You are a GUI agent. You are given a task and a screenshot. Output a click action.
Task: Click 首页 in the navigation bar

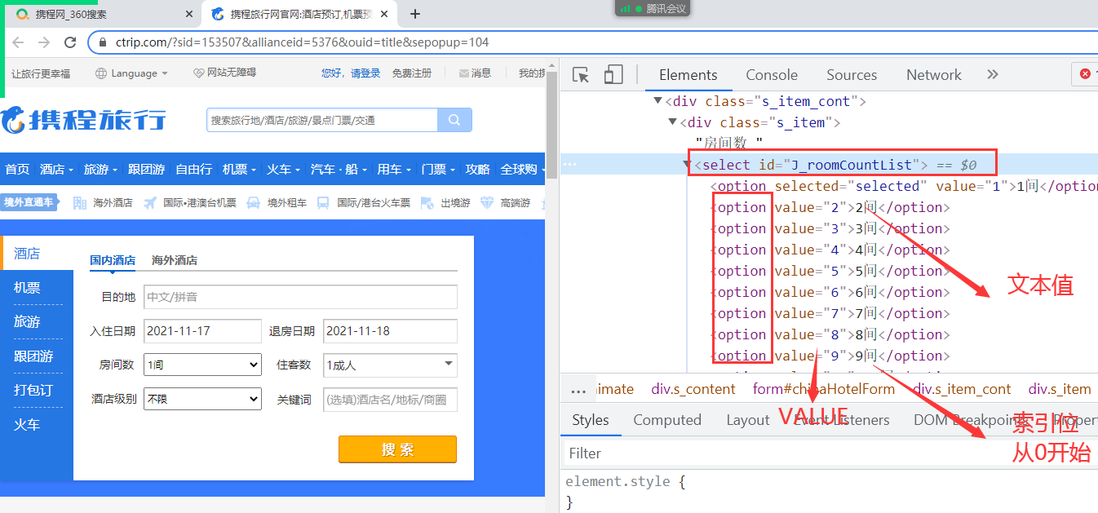click(17, 169)
